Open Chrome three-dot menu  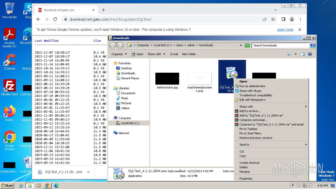click(300, 19)
